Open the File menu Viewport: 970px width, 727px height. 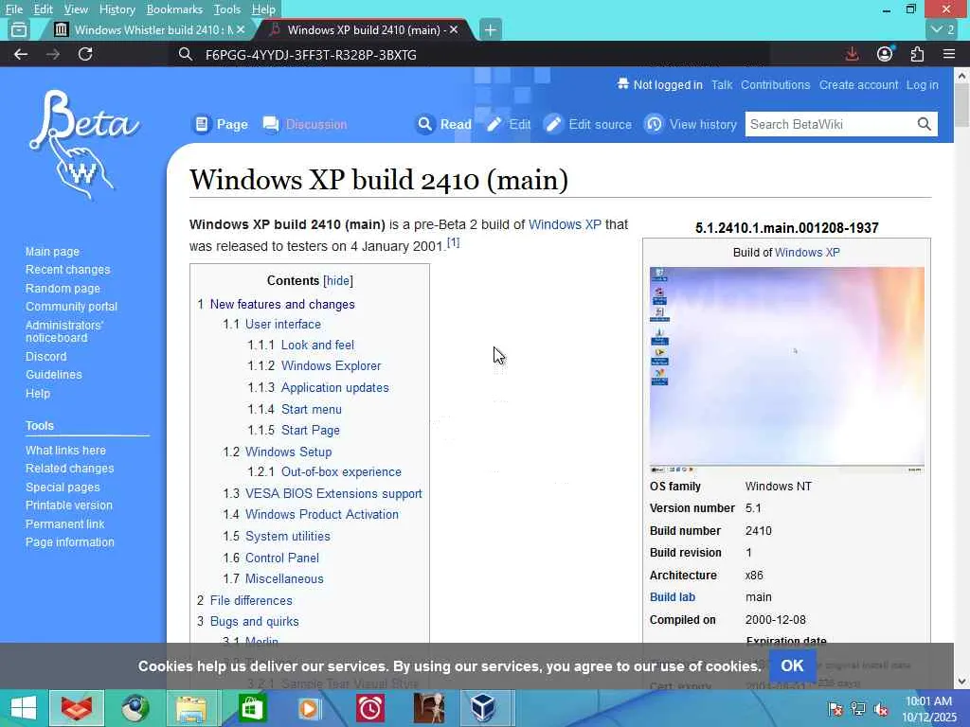click(x=13, y=9)
